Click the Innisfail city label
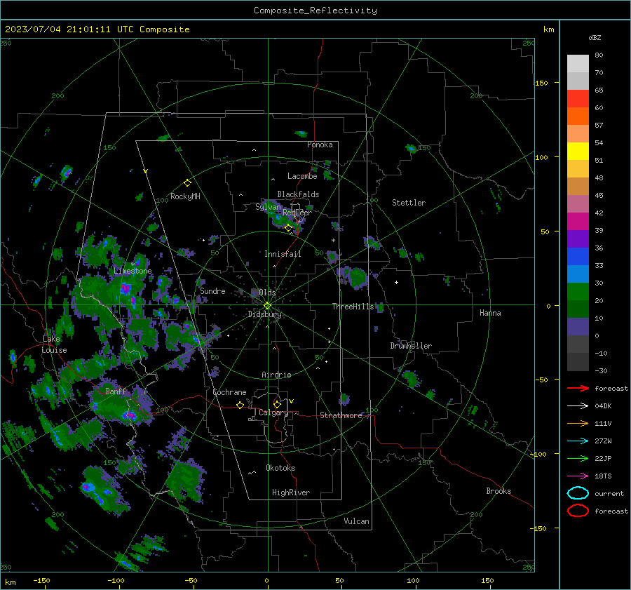The height and width of the screenshot is (590, 631). pyautogui.click(x=283, y=254)
